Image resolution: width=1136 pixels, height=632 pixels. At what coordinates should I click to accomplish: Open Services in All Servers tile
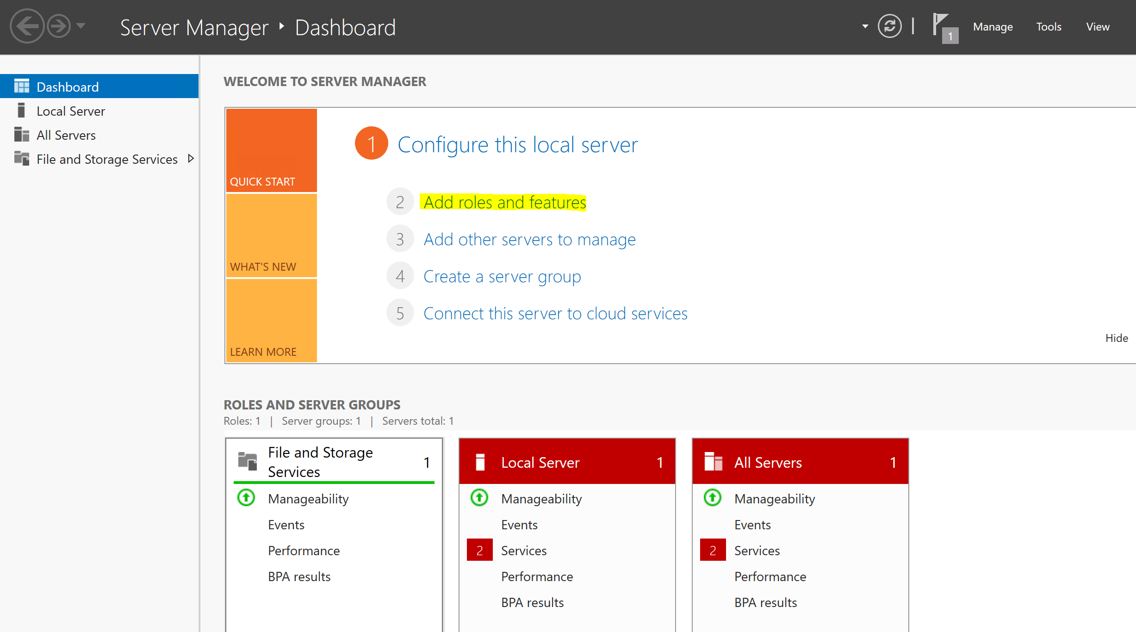click(x=757, y=551)
